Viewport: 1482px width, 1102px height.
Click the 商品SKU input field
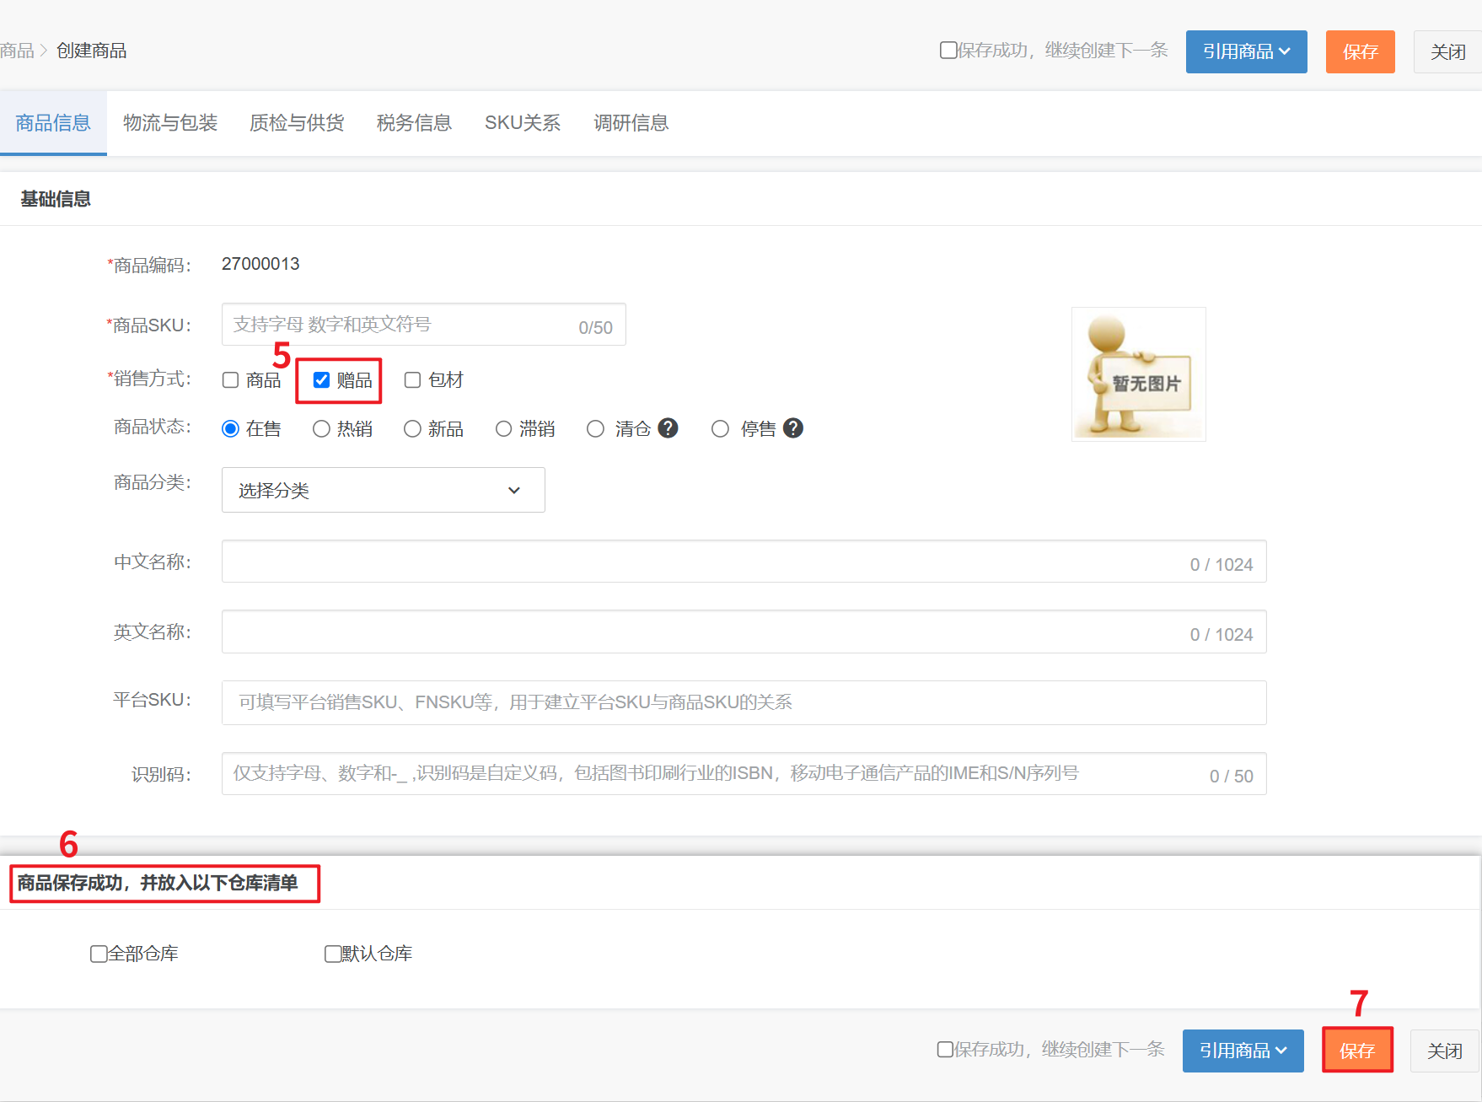(x=396, y=325)
